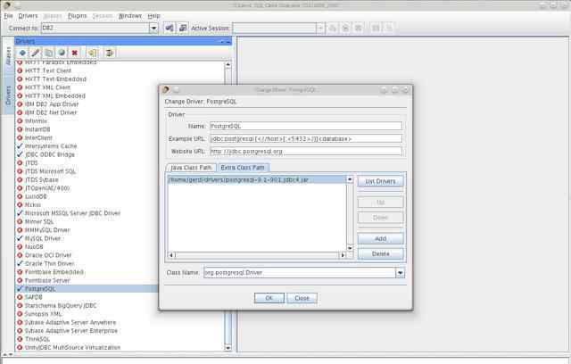Click the Delete button in class path panel

click(x=381, y=253)
